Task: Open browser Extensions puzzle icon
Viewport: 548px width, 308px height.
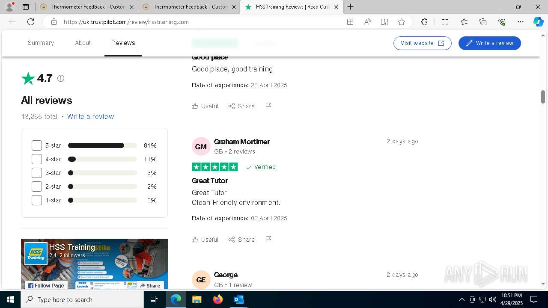Action: coord(424,22)
